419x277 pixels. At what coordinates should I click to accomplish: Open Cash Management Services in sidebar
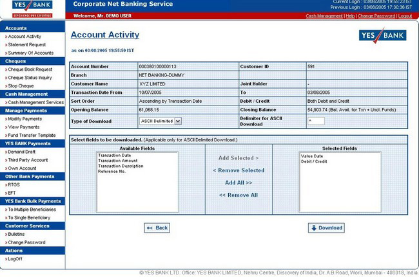pyautogui.click(x=36, y=103)
